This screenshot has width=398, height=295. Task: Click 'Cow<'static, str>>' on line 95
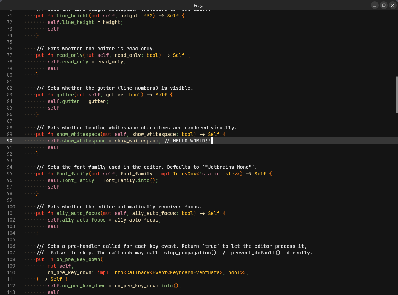click(214, 174)
